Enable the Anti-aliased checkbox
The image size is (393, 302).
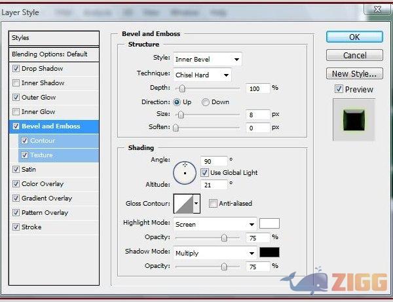[213, 204]
